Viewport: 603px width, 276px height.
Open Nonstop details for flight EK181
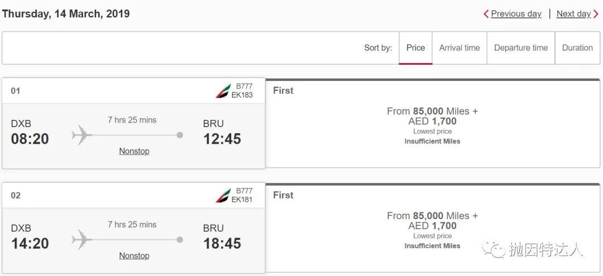click(x=134, y=256)
